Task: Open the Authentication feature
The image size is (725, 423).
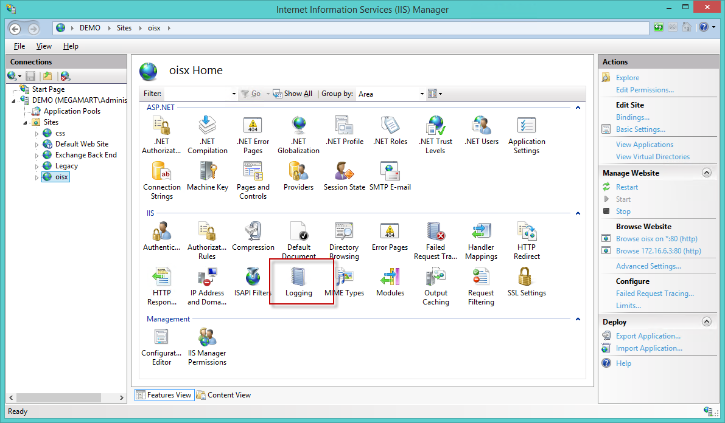Action: 162,236
